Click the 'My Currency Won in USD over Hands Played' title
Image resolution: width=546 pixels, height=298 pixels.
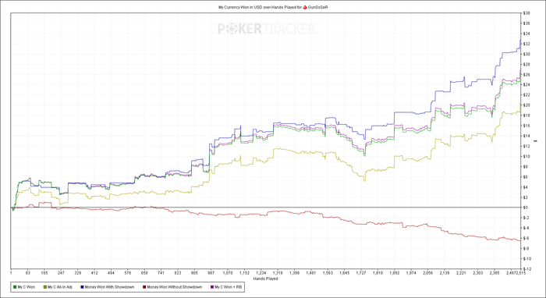[257, 7]
